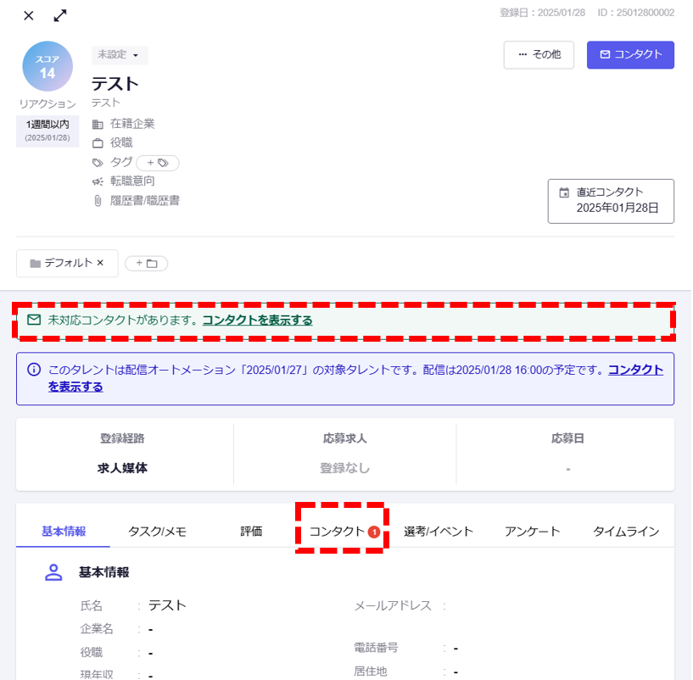
Task: Switch to the 選考/イベント tab
Action: pos(438,532)
